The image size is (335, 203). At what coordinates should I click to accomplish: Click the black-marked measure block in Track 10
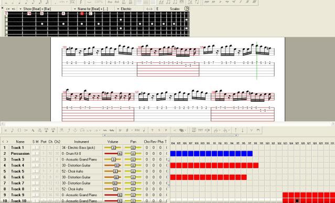(x=297, y=201)
